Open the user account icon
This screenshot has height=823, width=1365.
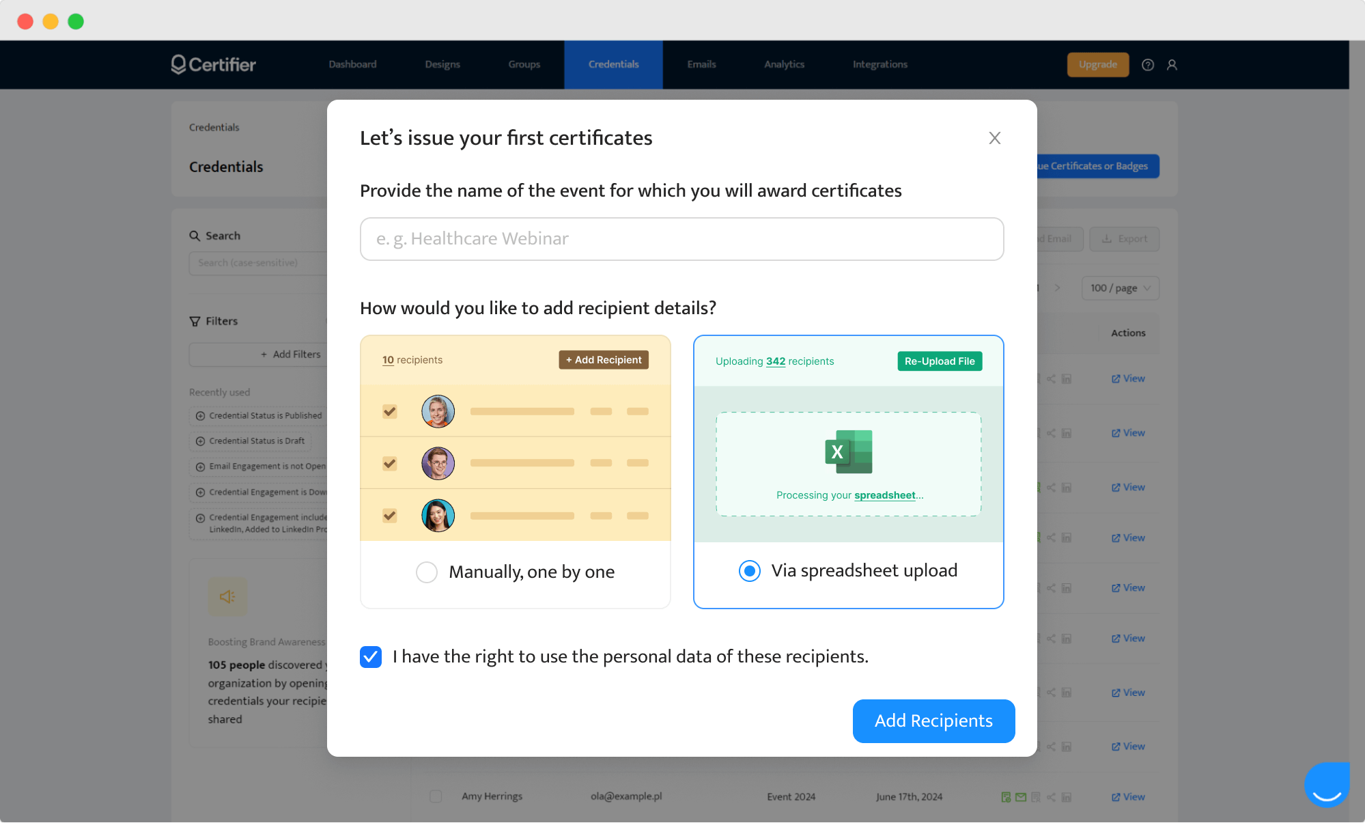[x=1172, y=65]
